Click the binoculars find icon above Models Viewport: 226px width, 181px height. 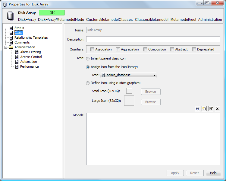pos(197,108)
